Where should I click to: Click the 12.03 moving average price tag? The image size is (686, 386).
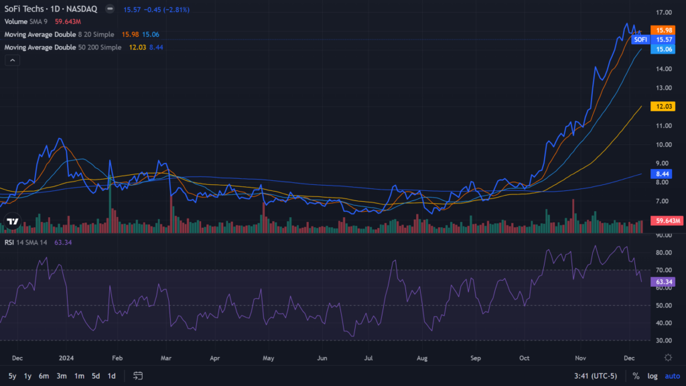pos(664,106)
